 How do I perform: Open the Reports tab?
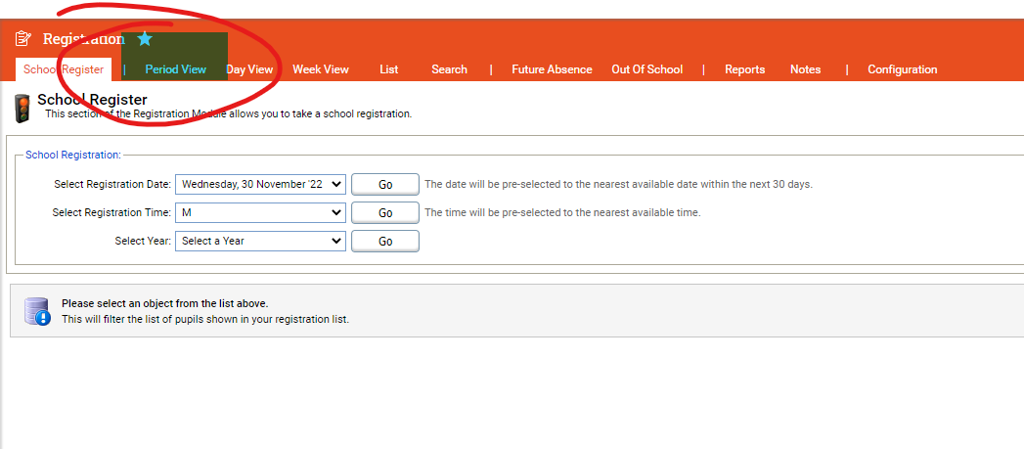pos(744,69)
